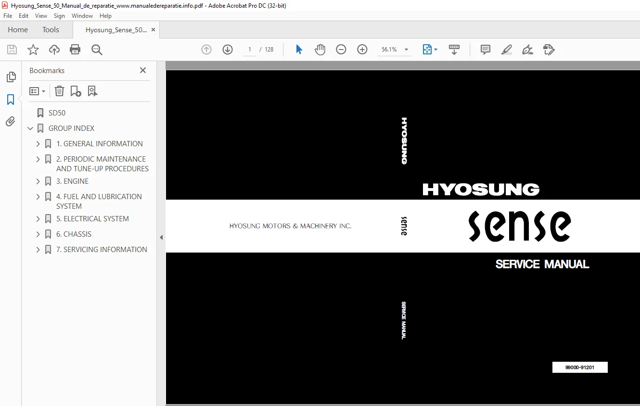Image resolution: width=640 pixels, height=406 pixels.
Task: Expand the 4. FUEL AND LUBRICATION SYSTEM bookmark
Action: (x=38, y=197)
